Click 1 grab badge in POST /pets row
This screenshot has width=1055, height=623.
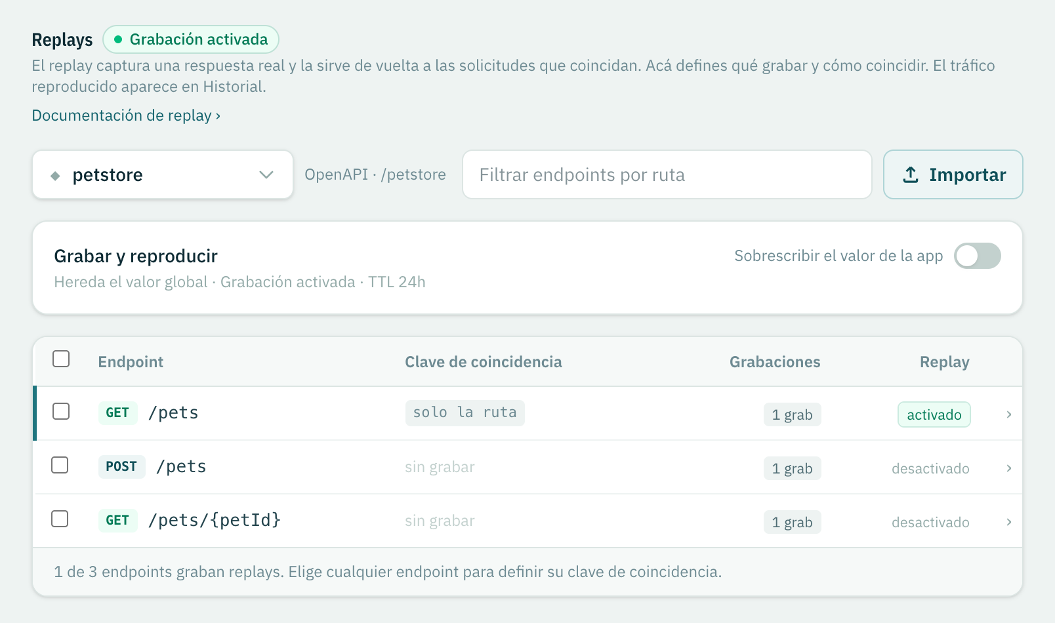pyautogui.click(x=793, y=468)
